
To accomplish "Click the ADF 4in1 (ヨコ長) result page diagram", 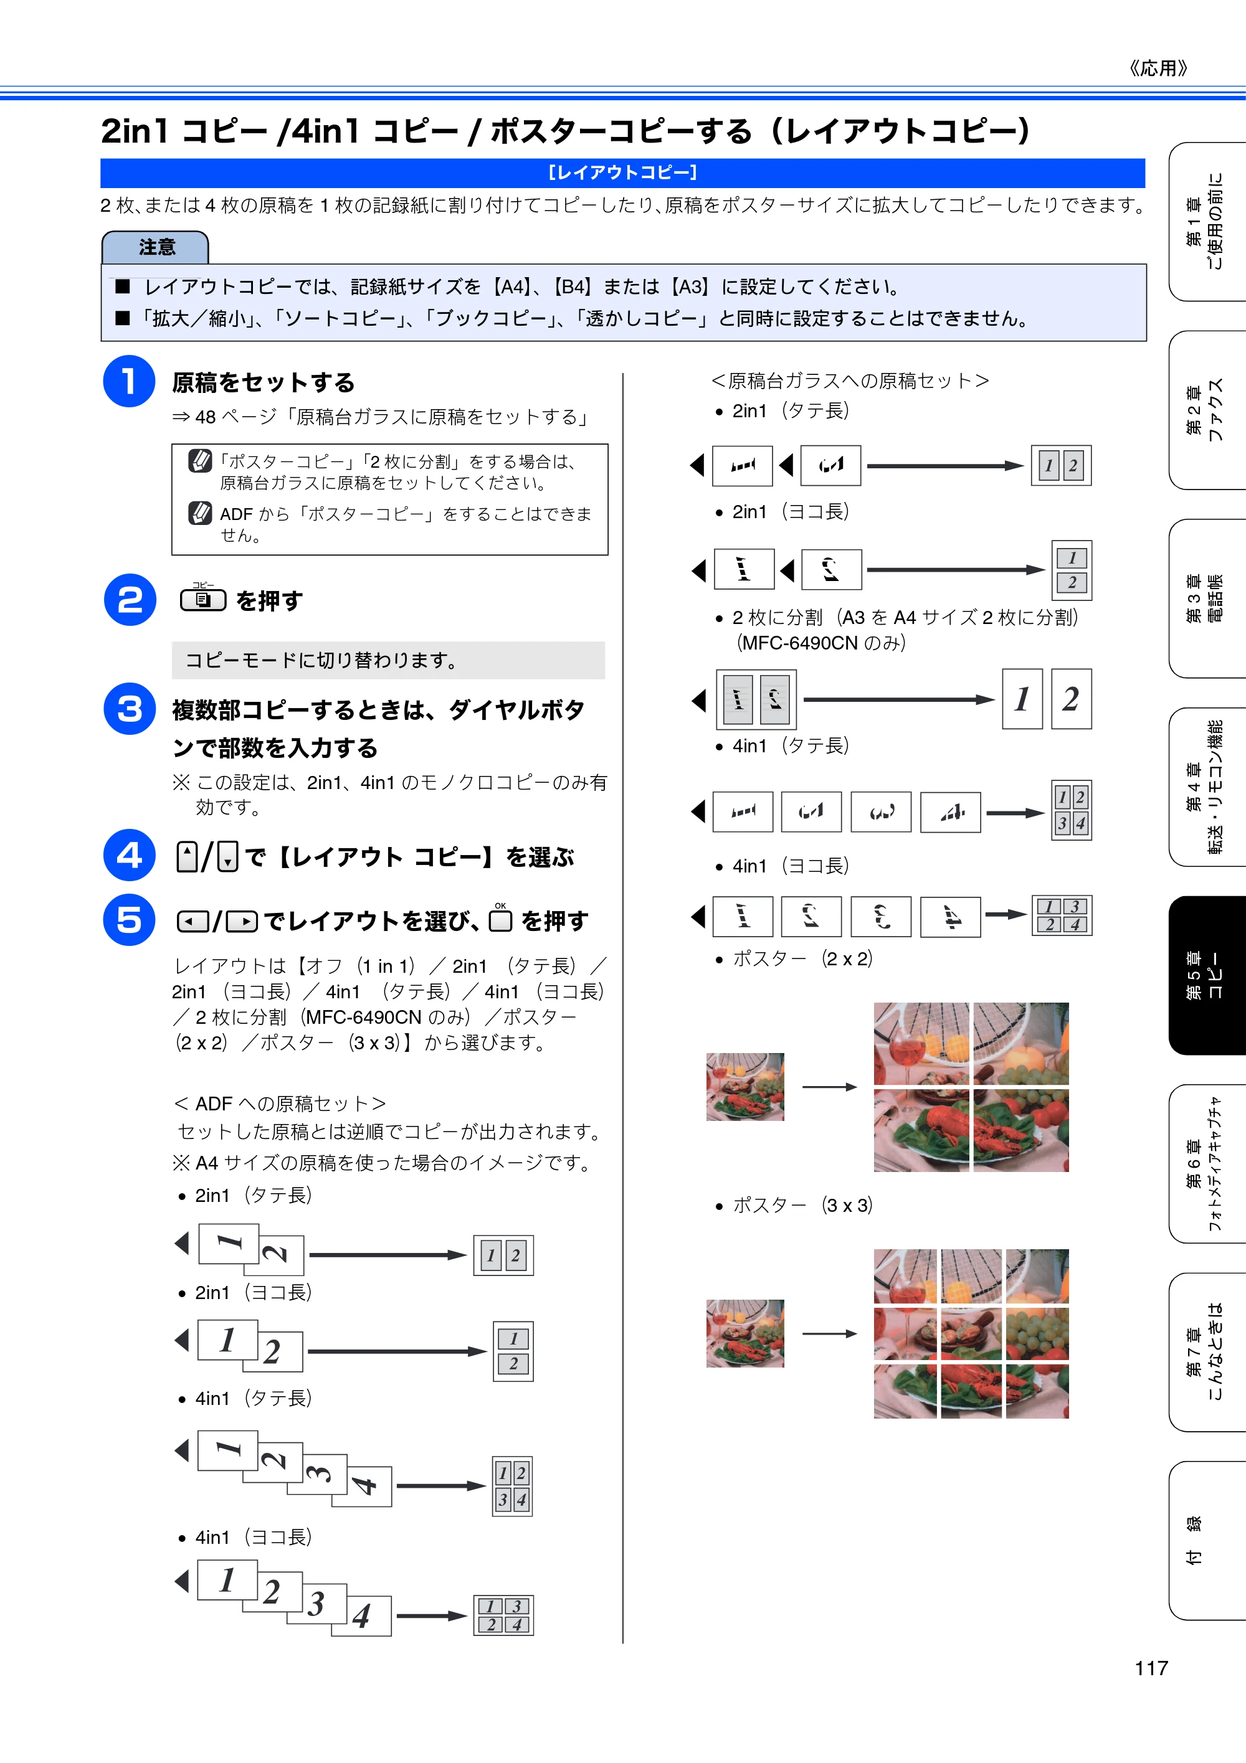I will click(x=503, y=1615).
